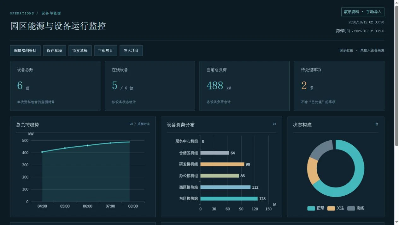This screenshot has width=399, height=225.
Task: Click the 设备负荷分布 panel title
Action: coord(181,125)
